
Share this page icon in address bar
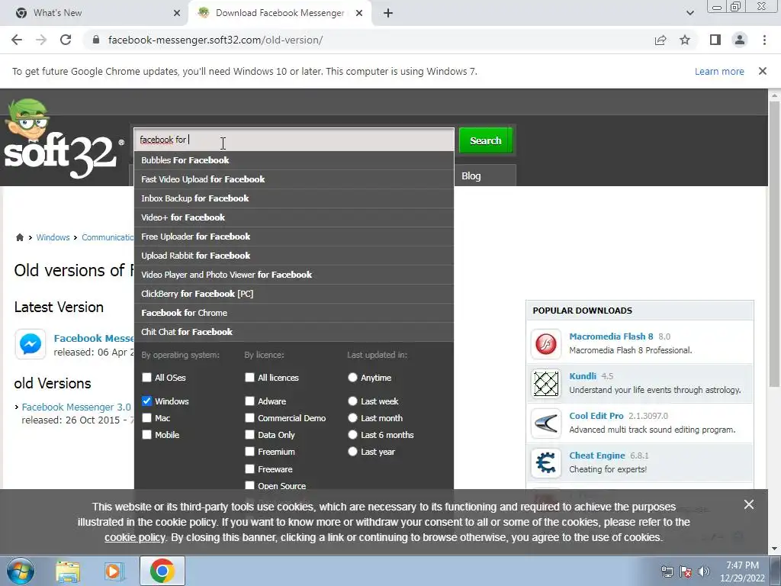[x=660, y=40]
